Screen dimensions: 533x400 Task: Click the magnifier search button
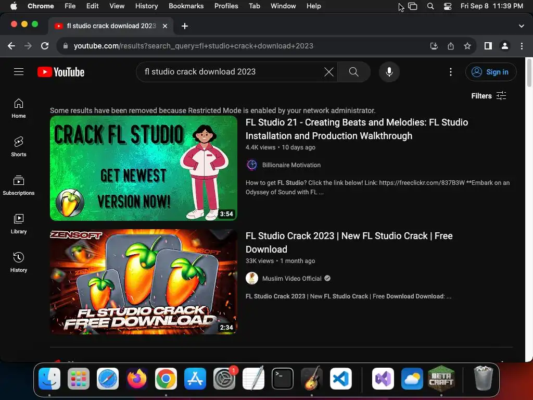click(354, 72)
